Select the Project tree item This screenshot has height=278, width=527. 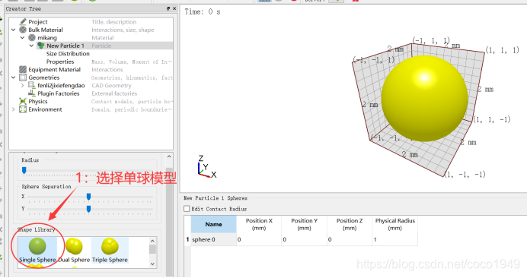38,22
